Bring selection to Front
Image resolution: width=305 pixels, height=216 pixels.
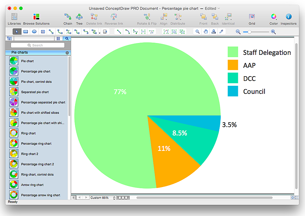(x=203, y=19)
